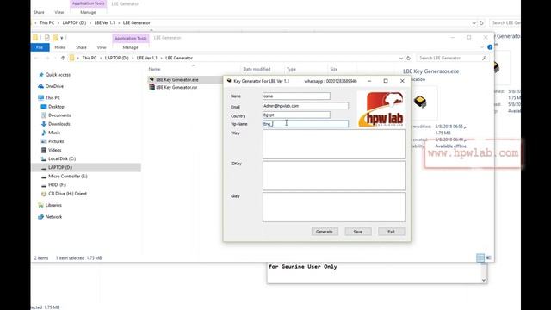
Task: Click the Exit button in key generator
Action: [x=391, y=232]
